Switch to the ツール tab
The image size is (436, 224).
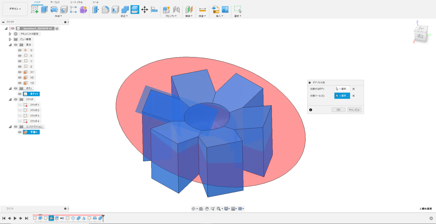[x=96, y=2]
